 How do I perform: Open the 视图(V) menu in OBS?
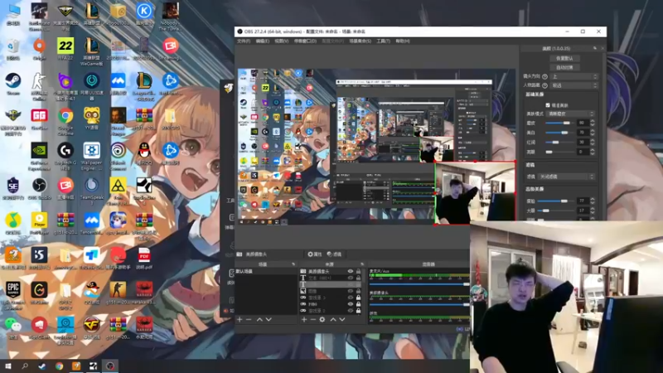[x=282, y=41]
